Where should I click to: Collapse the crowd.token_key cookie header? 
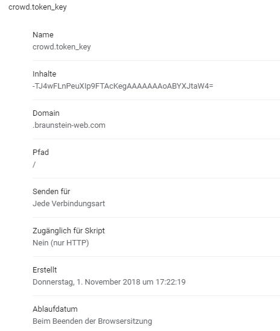click(x=37, y=7)
